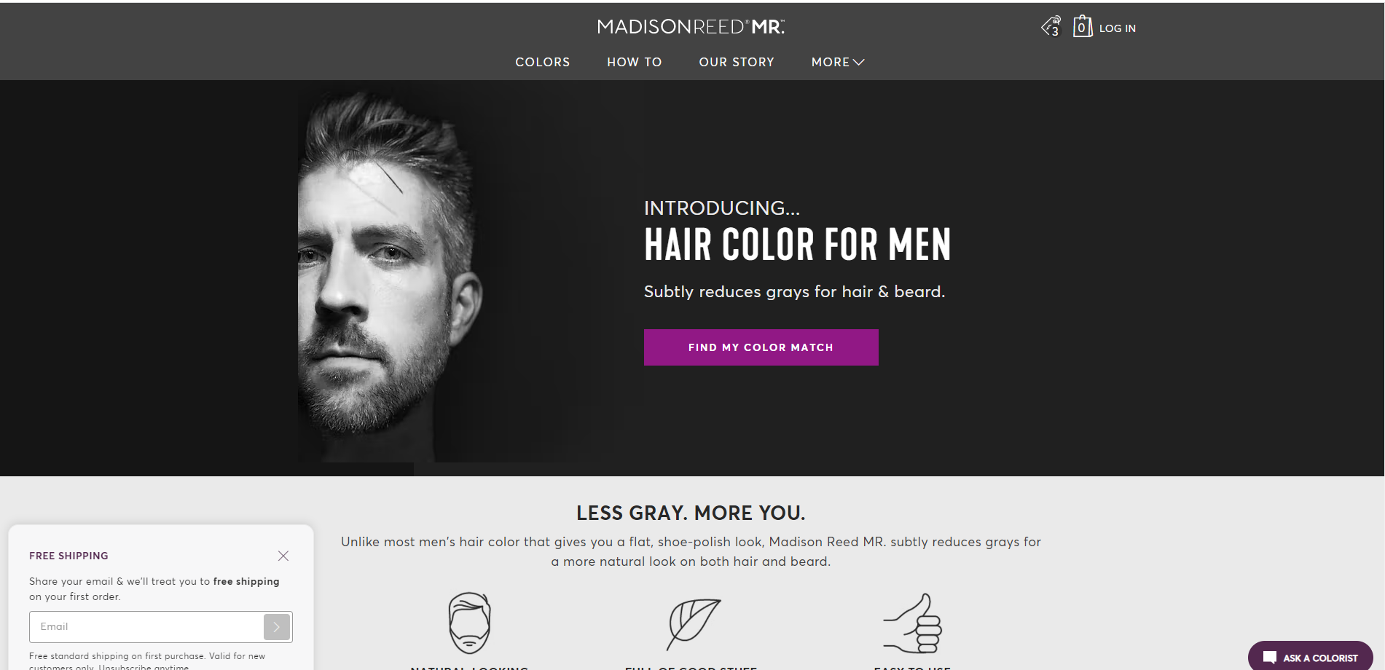Click the chat bubble icon in Ask a Colorist

pyautogui.click(x=1269, y=658)
